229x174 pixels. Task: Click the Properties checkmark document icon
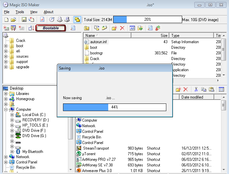(42, 19)
